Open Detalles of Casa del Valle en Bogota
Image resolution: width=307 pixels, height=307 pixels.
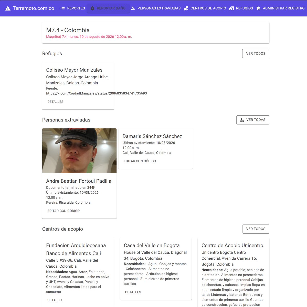coord(133,292)
